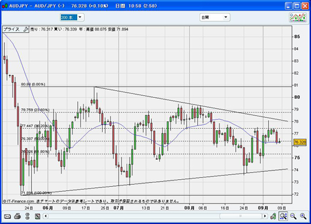
Task: Click the 78.759 (23.60%) Fibonacci label
Action: 35,110
